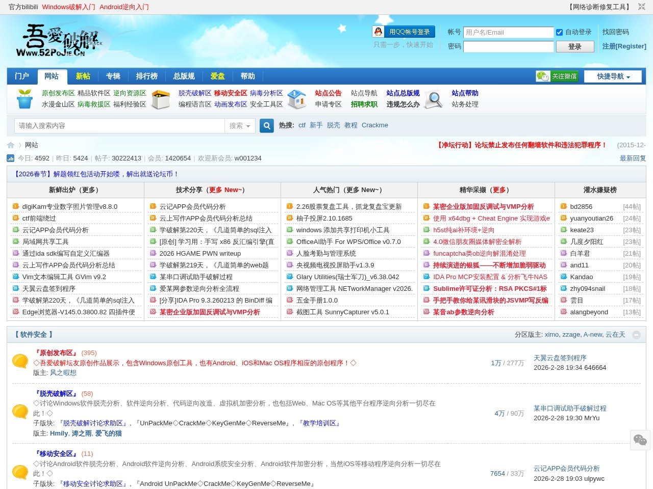Click the home icon in the breadcrumb
Image resolution: width=653 pixels, height=489 pixels.
pos(11,145)
